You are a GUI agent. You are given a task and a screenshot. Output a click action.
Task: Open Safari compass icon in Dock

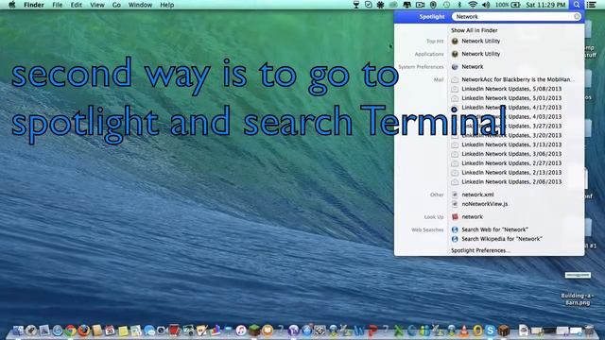[x=58, y=331]
